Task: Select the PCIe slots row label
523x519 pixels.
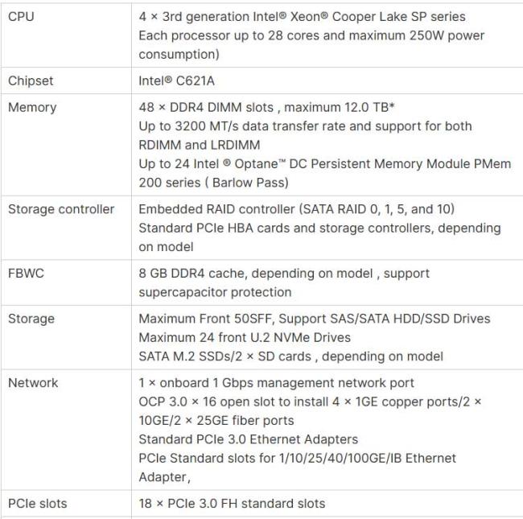Action: [38, 503]
